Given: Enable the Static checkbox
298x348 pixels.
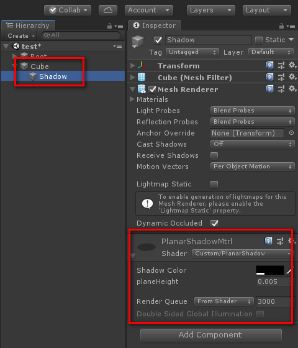Looking at the screenshot, I should click(259, 40).
